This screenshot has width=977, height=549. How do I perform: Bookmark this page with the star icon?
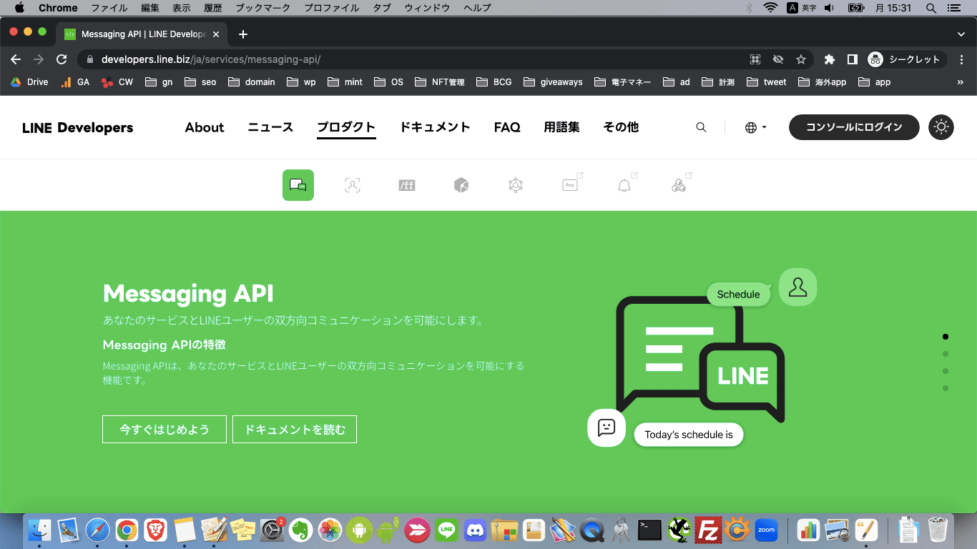pos(801,59)
